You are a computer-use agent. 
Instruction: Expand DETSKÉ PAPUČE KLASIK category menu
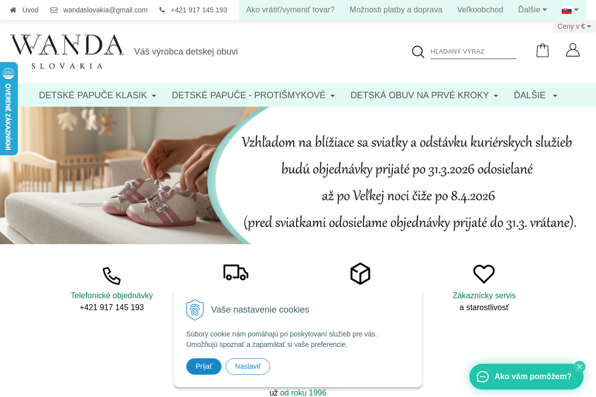tap(98, 95)
